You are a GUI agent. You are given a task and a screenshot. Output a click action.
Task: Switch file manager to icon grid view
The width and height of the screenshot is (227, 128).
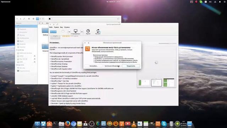click(x=38, y=19)
